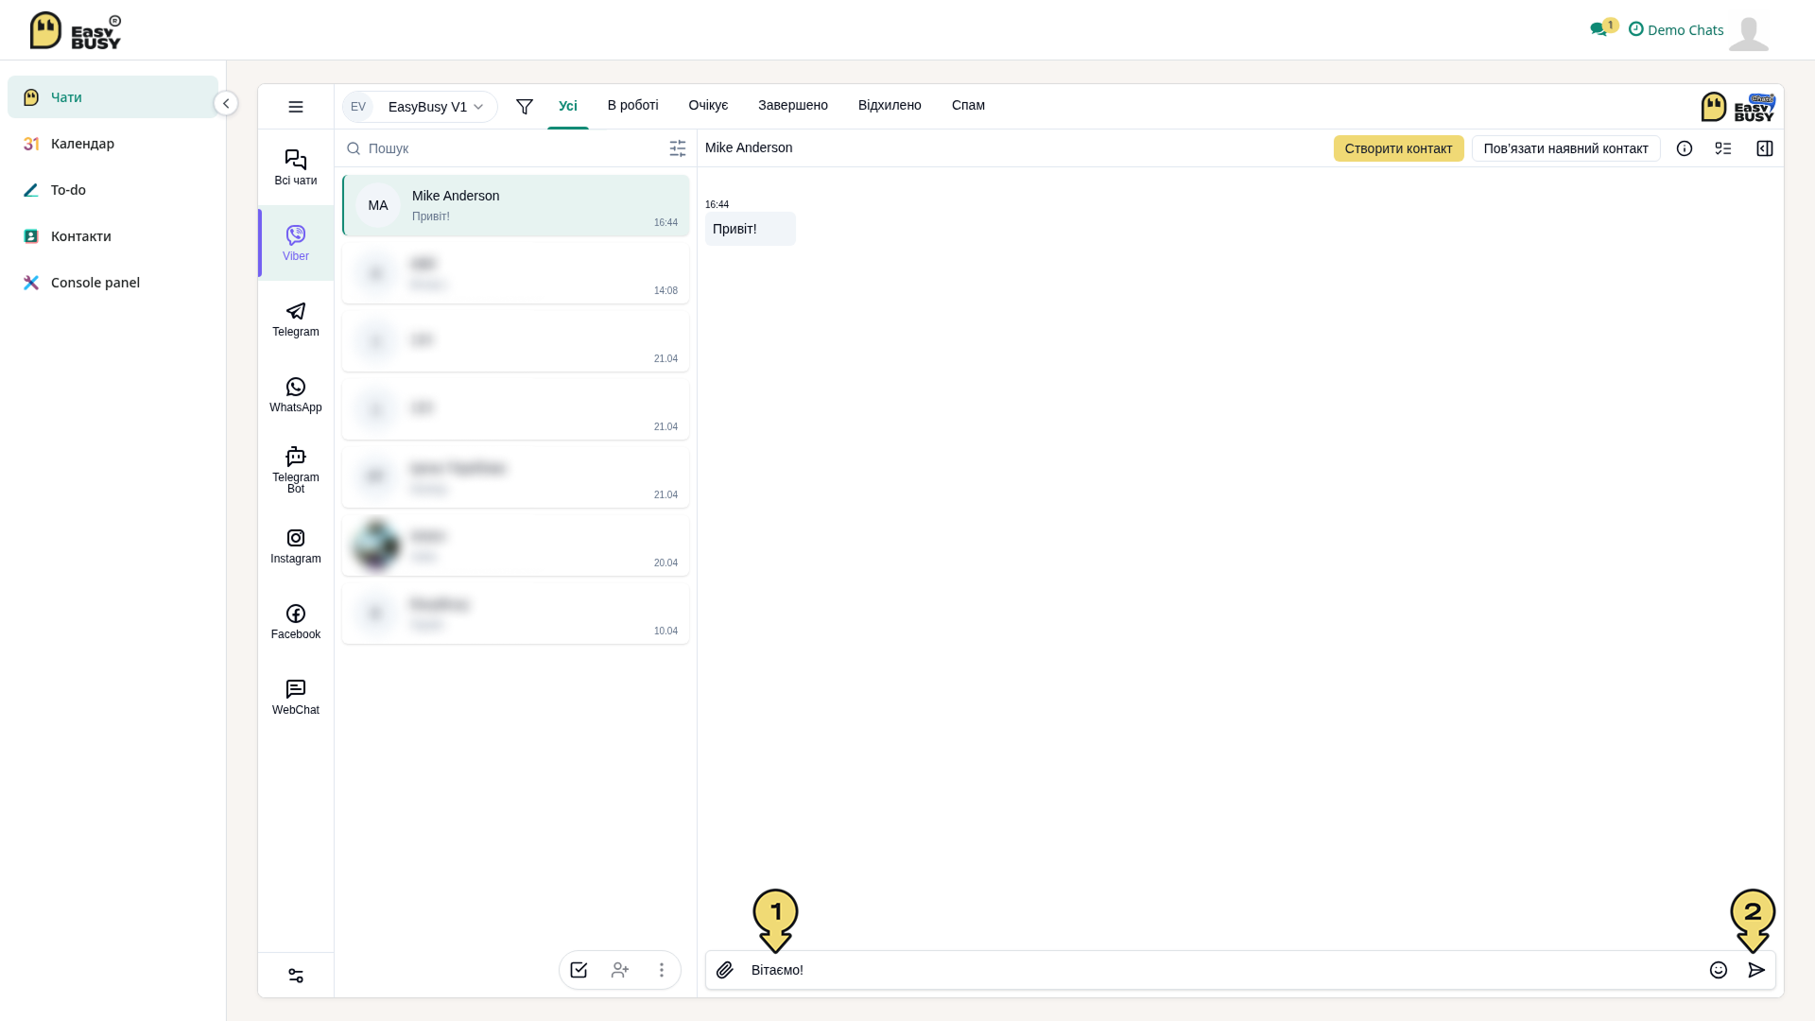This screenshot has width=1815, height=1021.
Task: Click the mark-as-done check icon
Action: pos(579,970)
